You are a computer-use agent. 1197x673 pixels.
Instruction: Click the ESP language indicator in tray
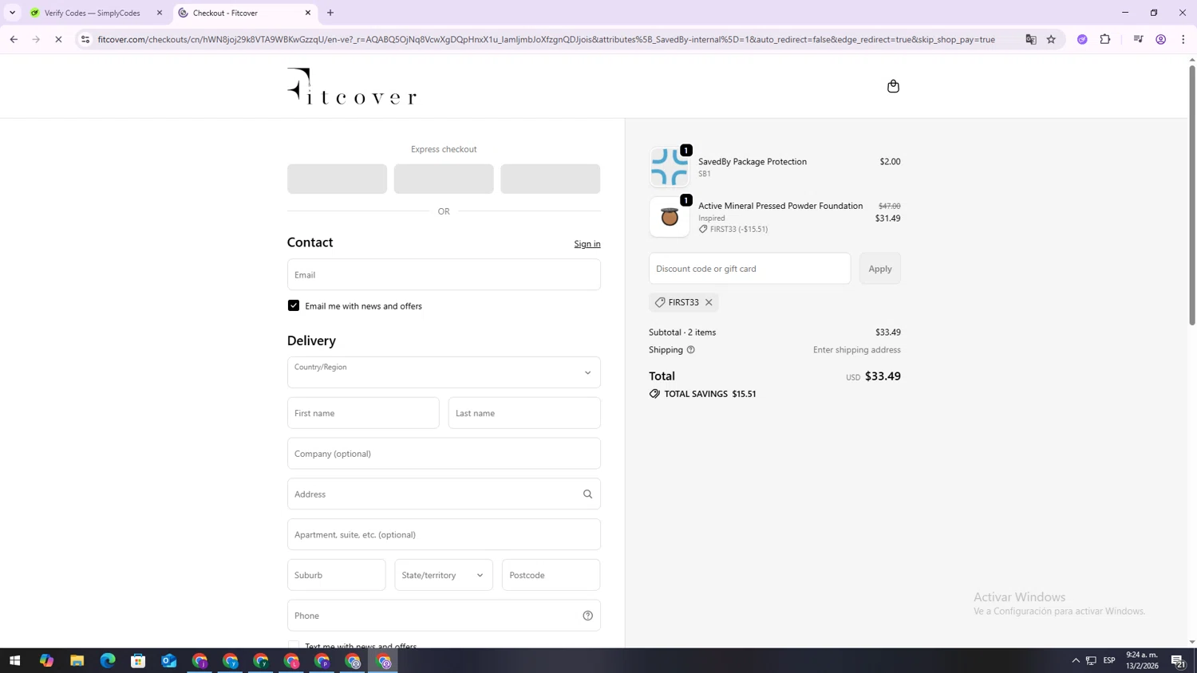[1109, 661]
